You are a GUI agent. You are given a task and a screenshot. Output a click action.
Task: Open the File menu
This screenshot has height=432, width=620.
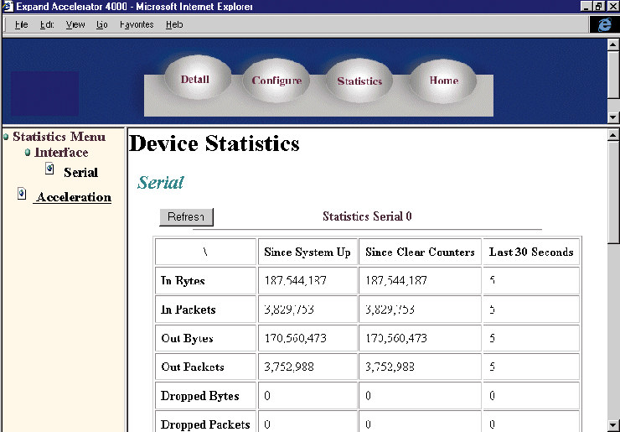pyautogui.click(x=22, y=24)
